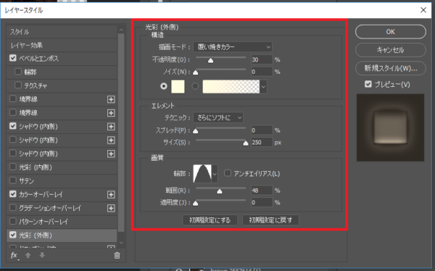
Task: Open the gradient preset dropdown arrow
Action: point(263,86)
